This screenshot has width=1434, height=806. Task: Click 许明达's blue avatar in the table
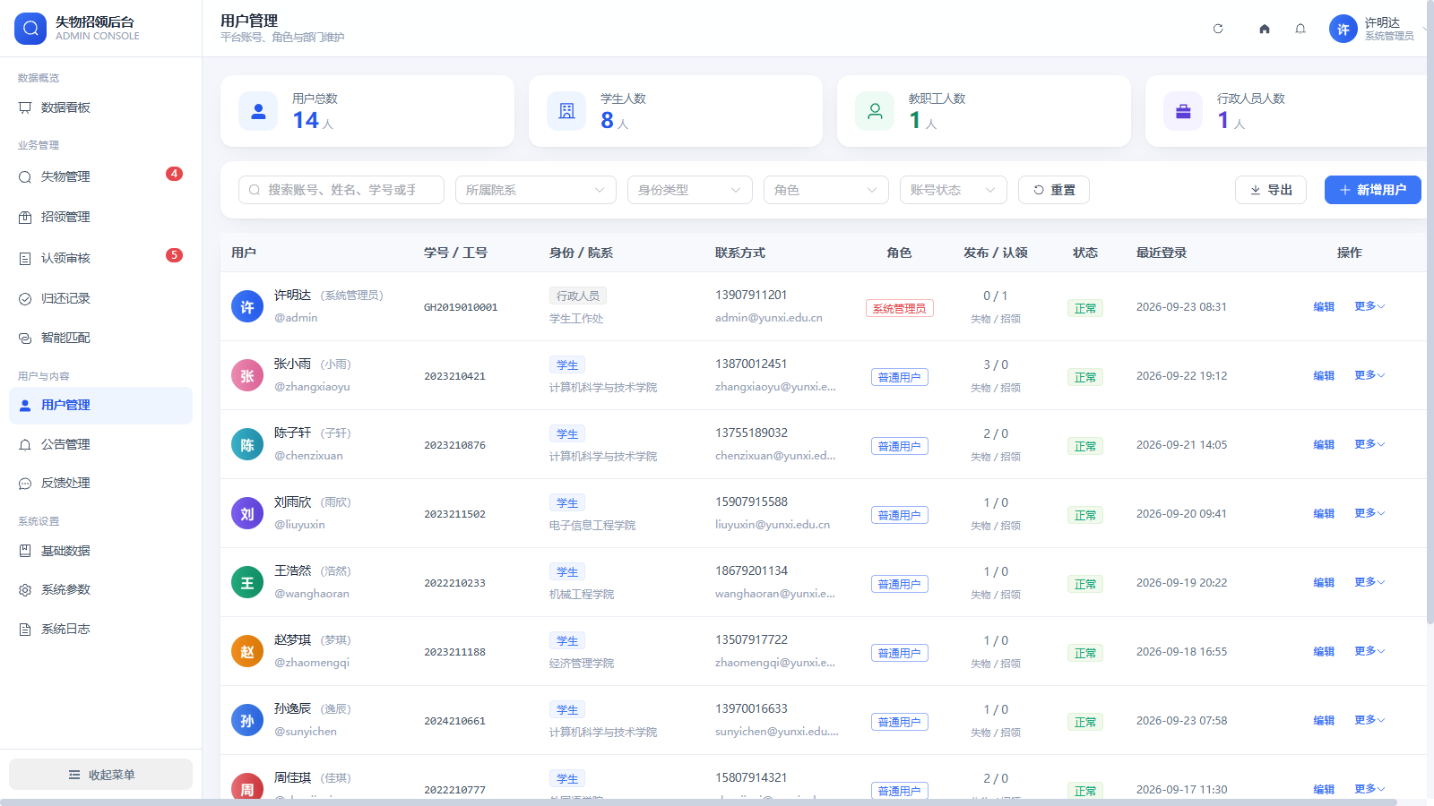click(x=247, y=306)
